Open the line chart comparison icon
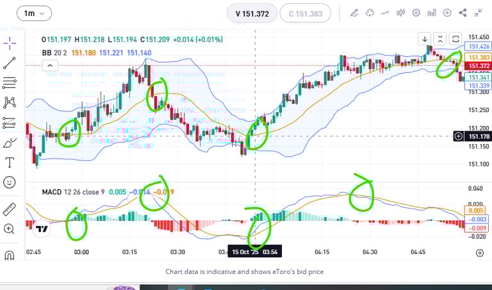Screen dimensions: 492x290 [x=385, y=13]
